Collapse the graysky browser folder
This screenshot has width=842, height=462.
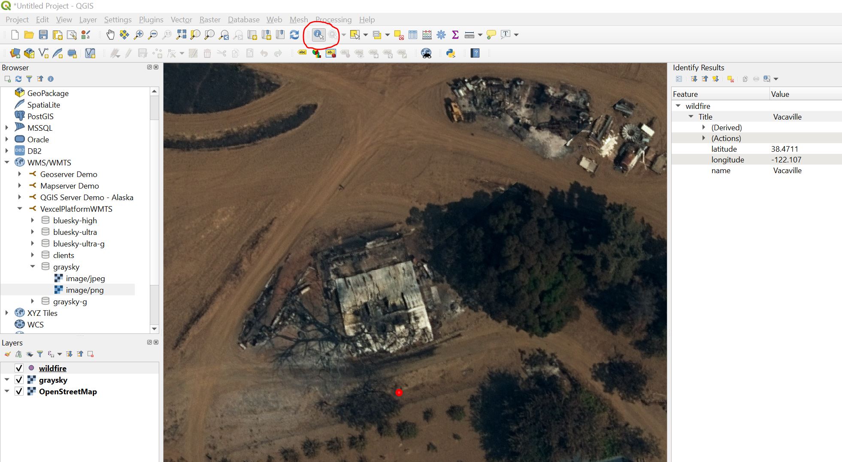(x=33, y=267)
